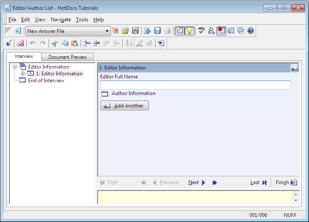This screenshot has width=309, height=222.
Task: Select 1: Editor Information tree item
Action: pos(59,73)
